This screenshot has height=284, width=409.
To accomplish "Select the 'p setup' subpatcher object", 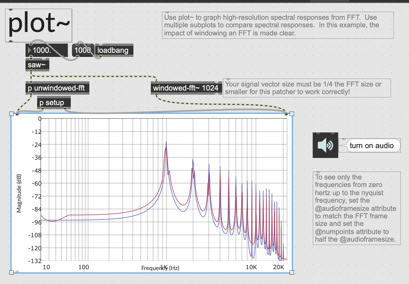I will tap(53, 103).
